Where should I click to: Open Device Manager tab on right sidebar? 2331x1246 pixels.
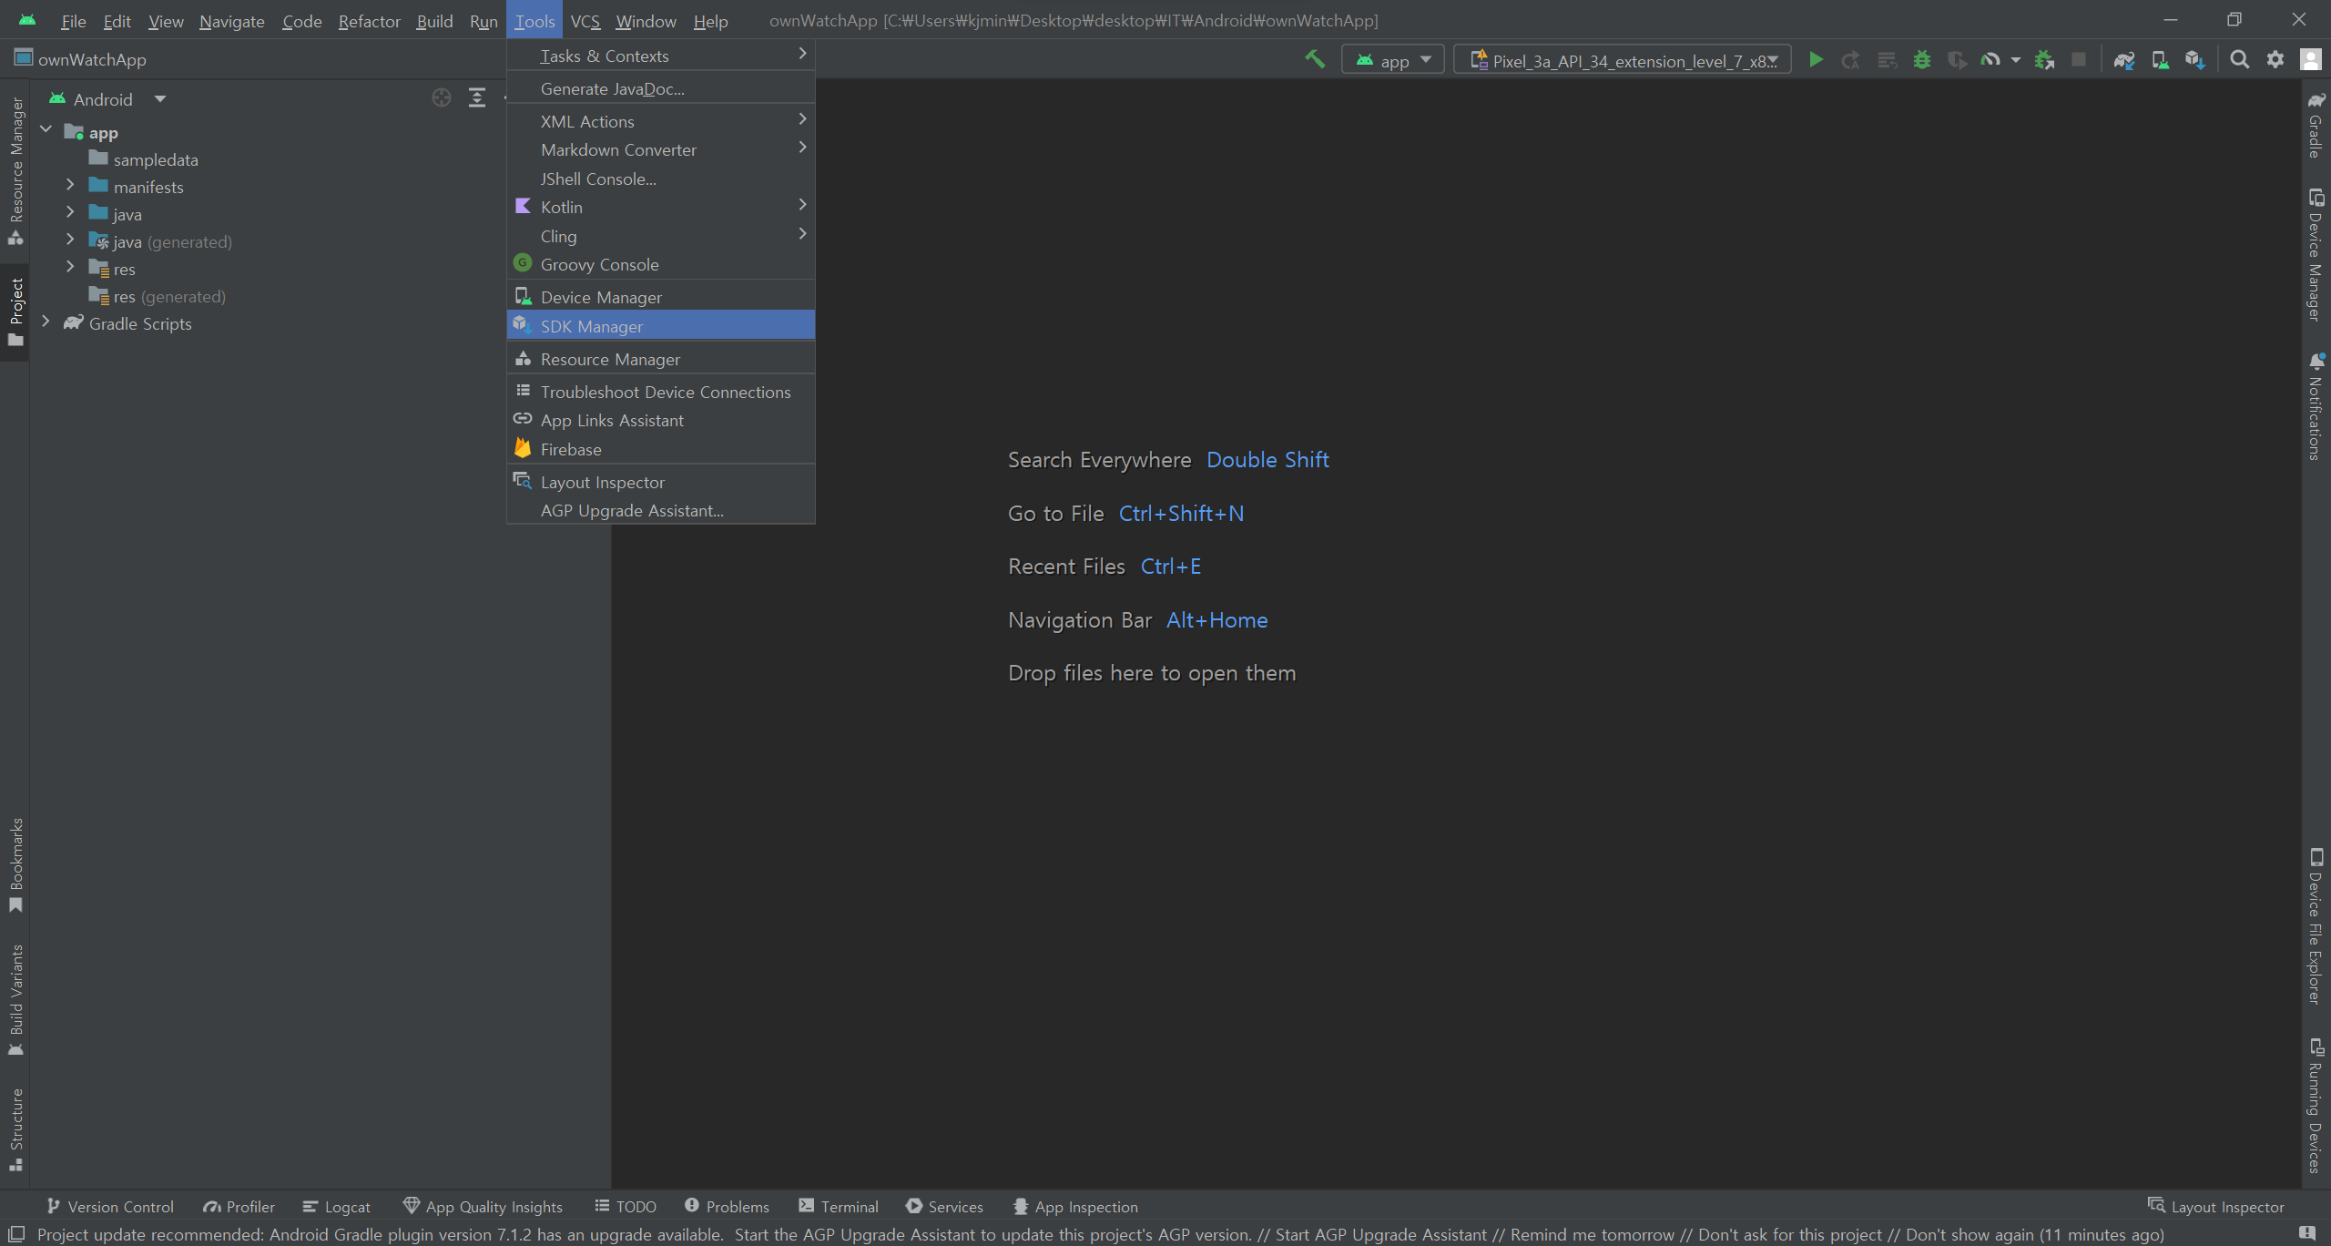point(2316,255)
